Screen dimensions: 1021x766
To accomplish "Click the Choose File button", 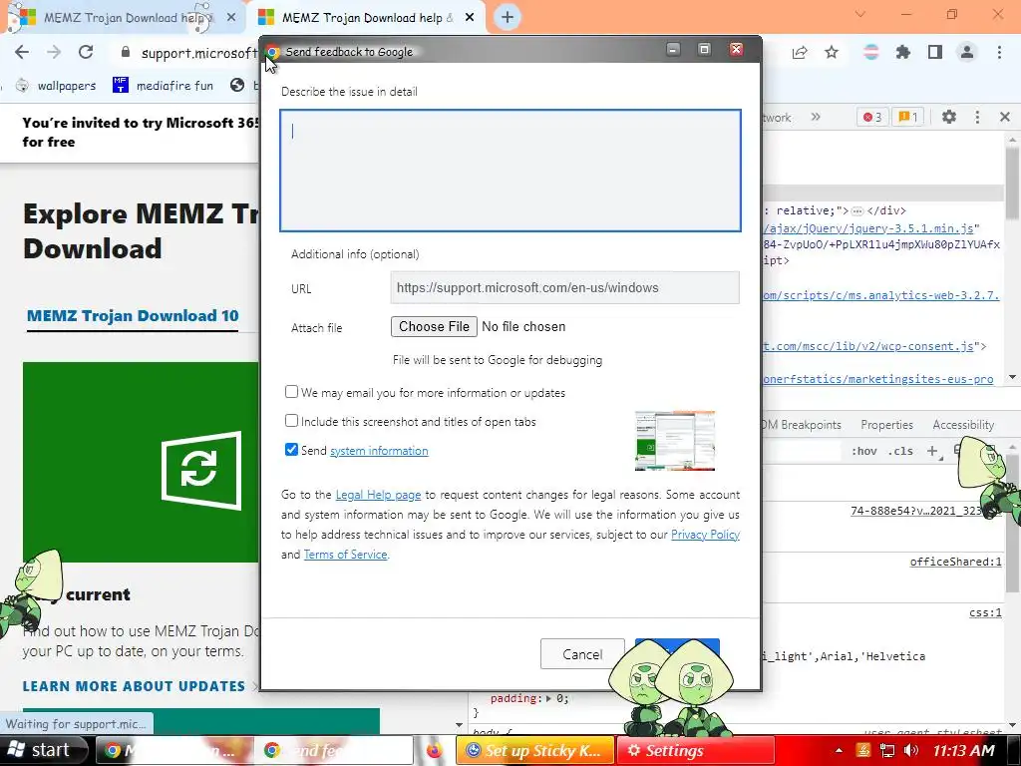I will point(434,327).
